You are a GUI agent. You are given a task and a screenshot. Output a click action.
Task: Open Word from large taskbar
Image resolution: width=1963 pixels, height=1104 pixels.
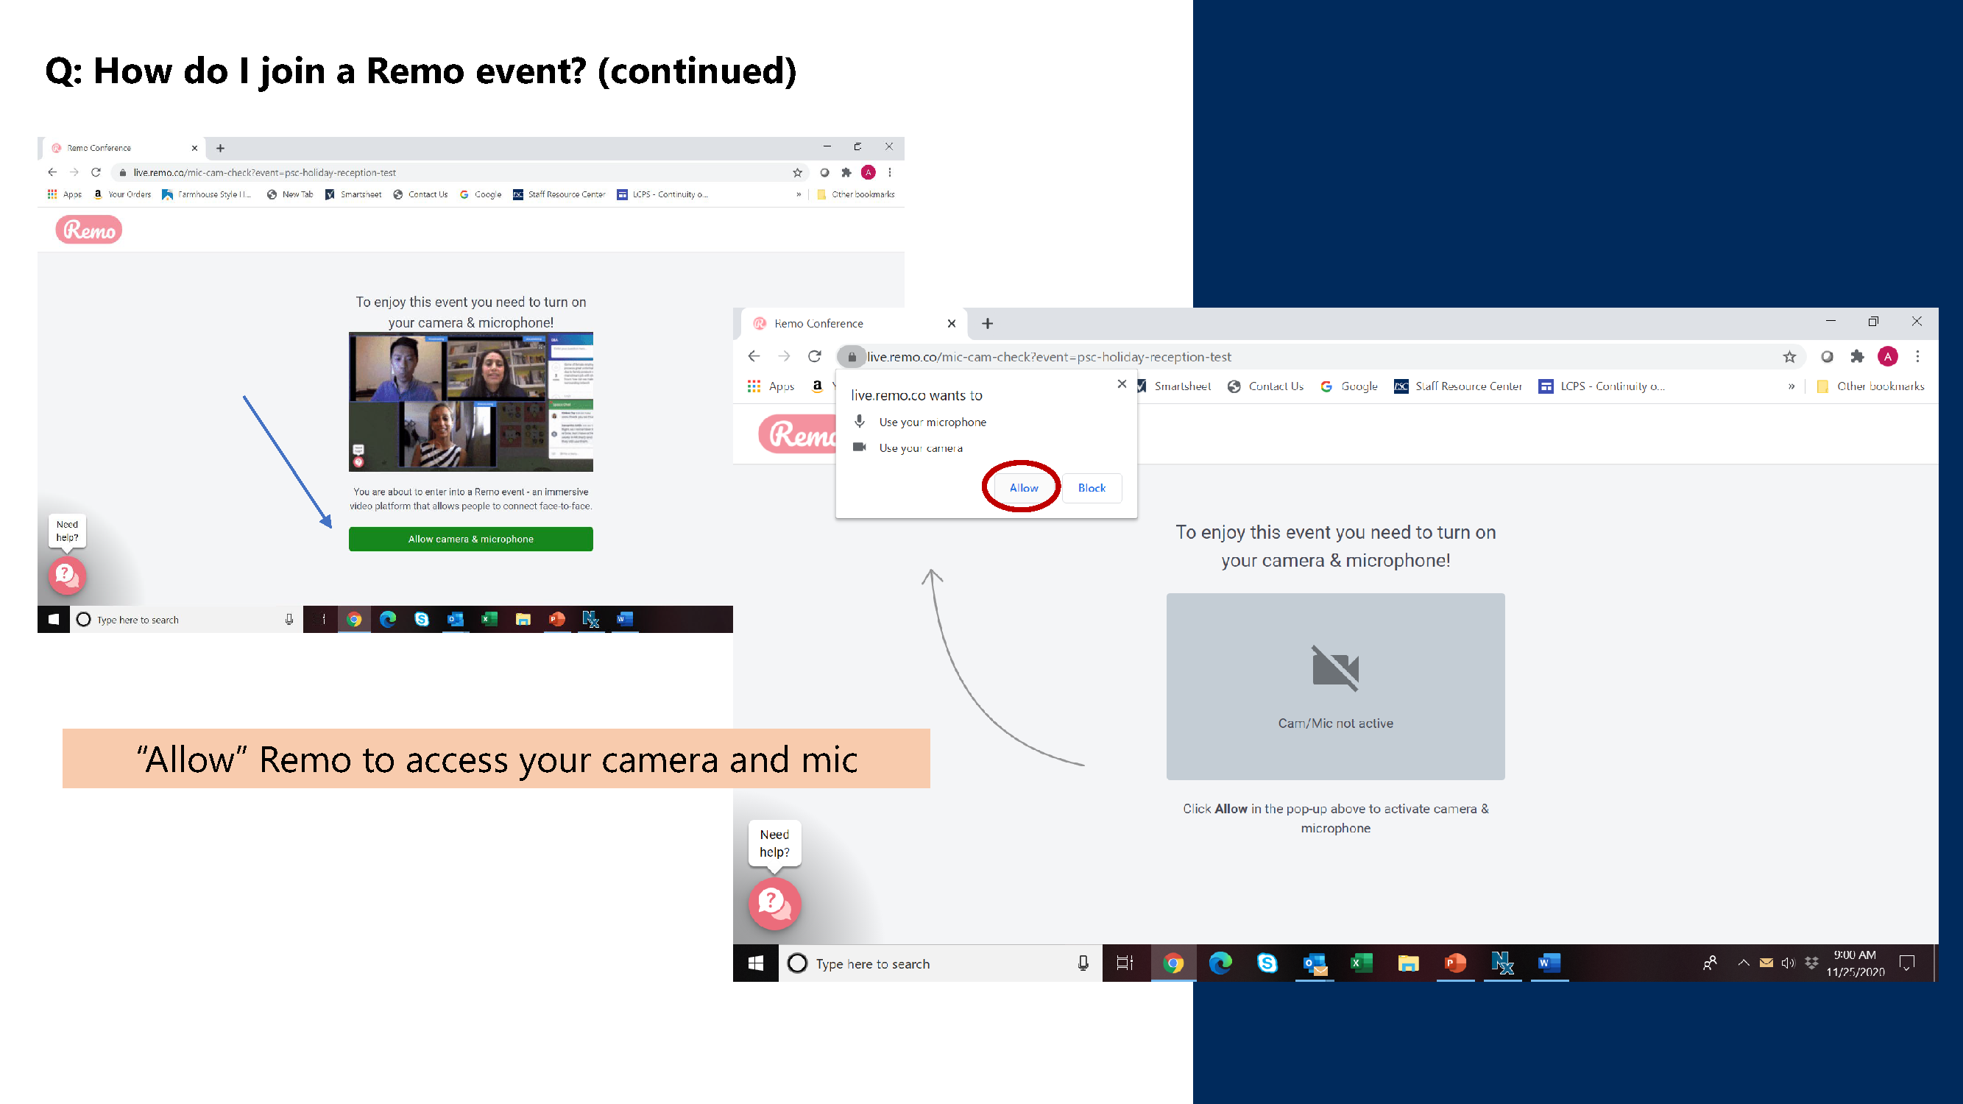pos(1549,964)
